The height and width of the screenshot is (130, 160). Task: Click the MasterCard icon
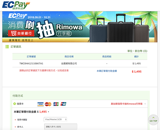(x=48, y=104)
